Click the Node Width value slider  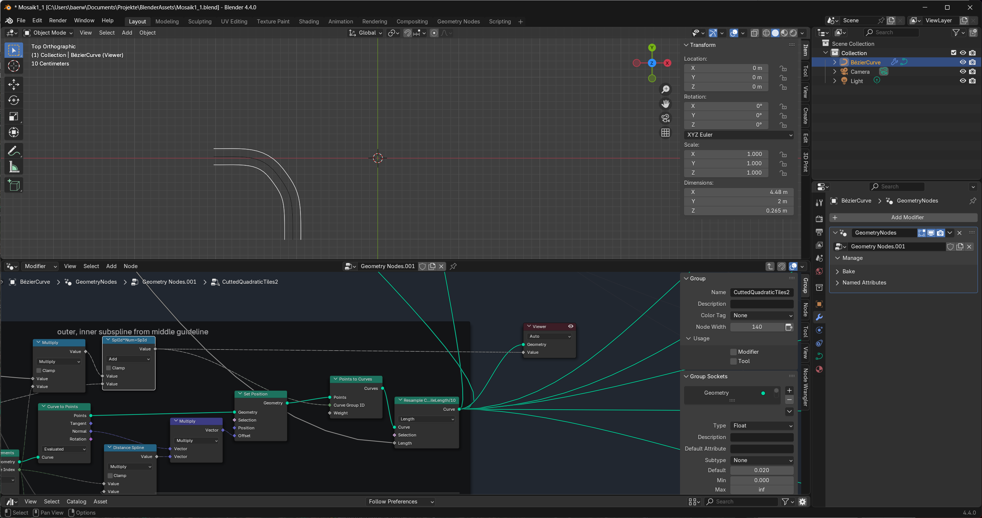pyautogui.click(x=757, y=327)
